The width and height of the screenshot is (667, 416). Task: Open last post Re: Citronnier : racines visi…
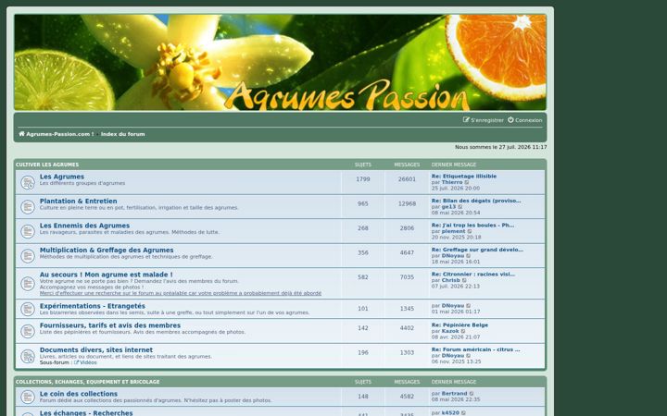pos(473,275)
